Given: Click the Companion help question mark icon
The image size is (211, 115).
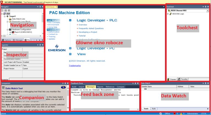Looking at the screenshot, I should (63, 88).
